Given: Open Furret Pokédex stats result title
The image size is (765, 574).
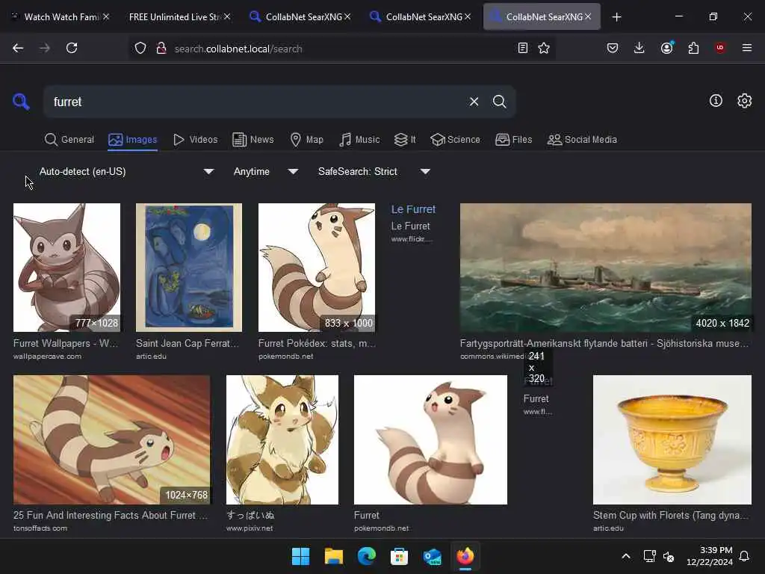Looking at the screenshot, I should tap(317, 343).
